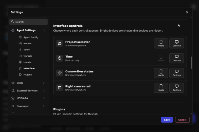Click the settings content scrollbar thumb

point(192,63)
